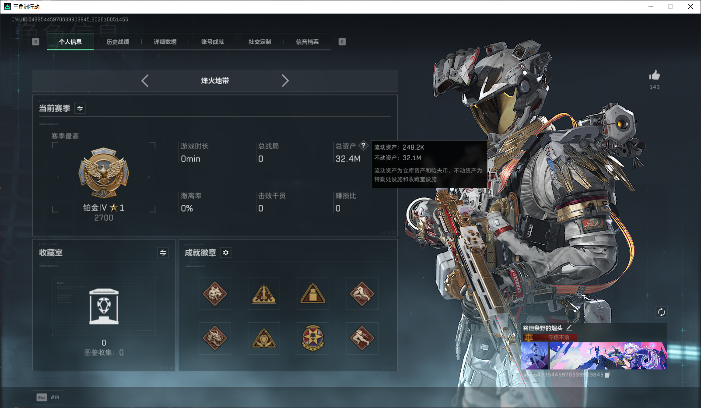The width and height of the screenshot is (701, 408).
Task: Select the wolf head achievement badge
Action: (x=215, y=294)
